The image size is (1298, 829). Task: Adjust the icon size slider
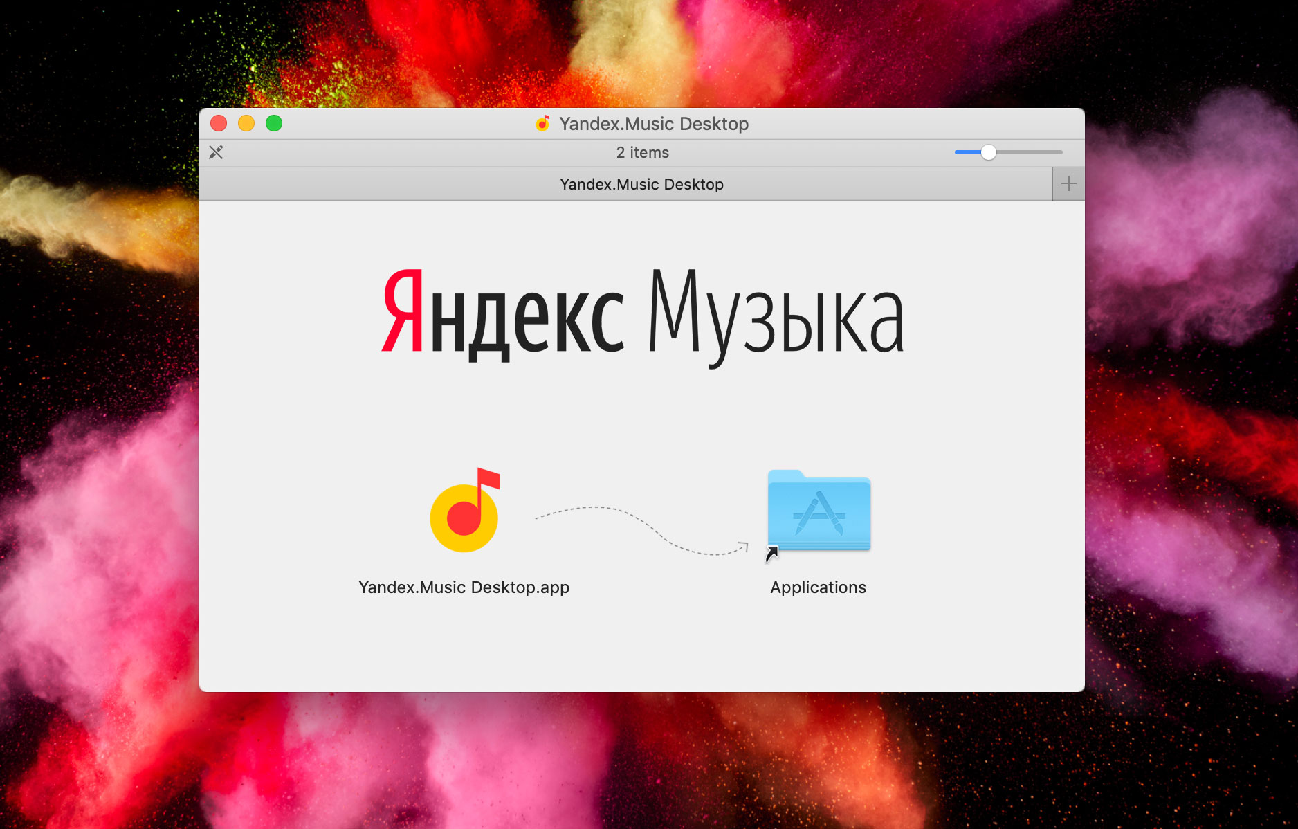pos(989,152)
